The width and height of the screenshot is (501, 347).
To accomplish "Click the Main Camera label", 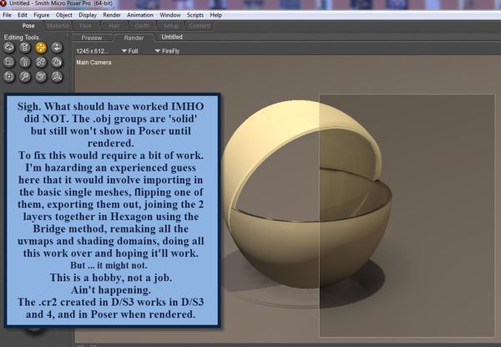I will click(94, 63).
